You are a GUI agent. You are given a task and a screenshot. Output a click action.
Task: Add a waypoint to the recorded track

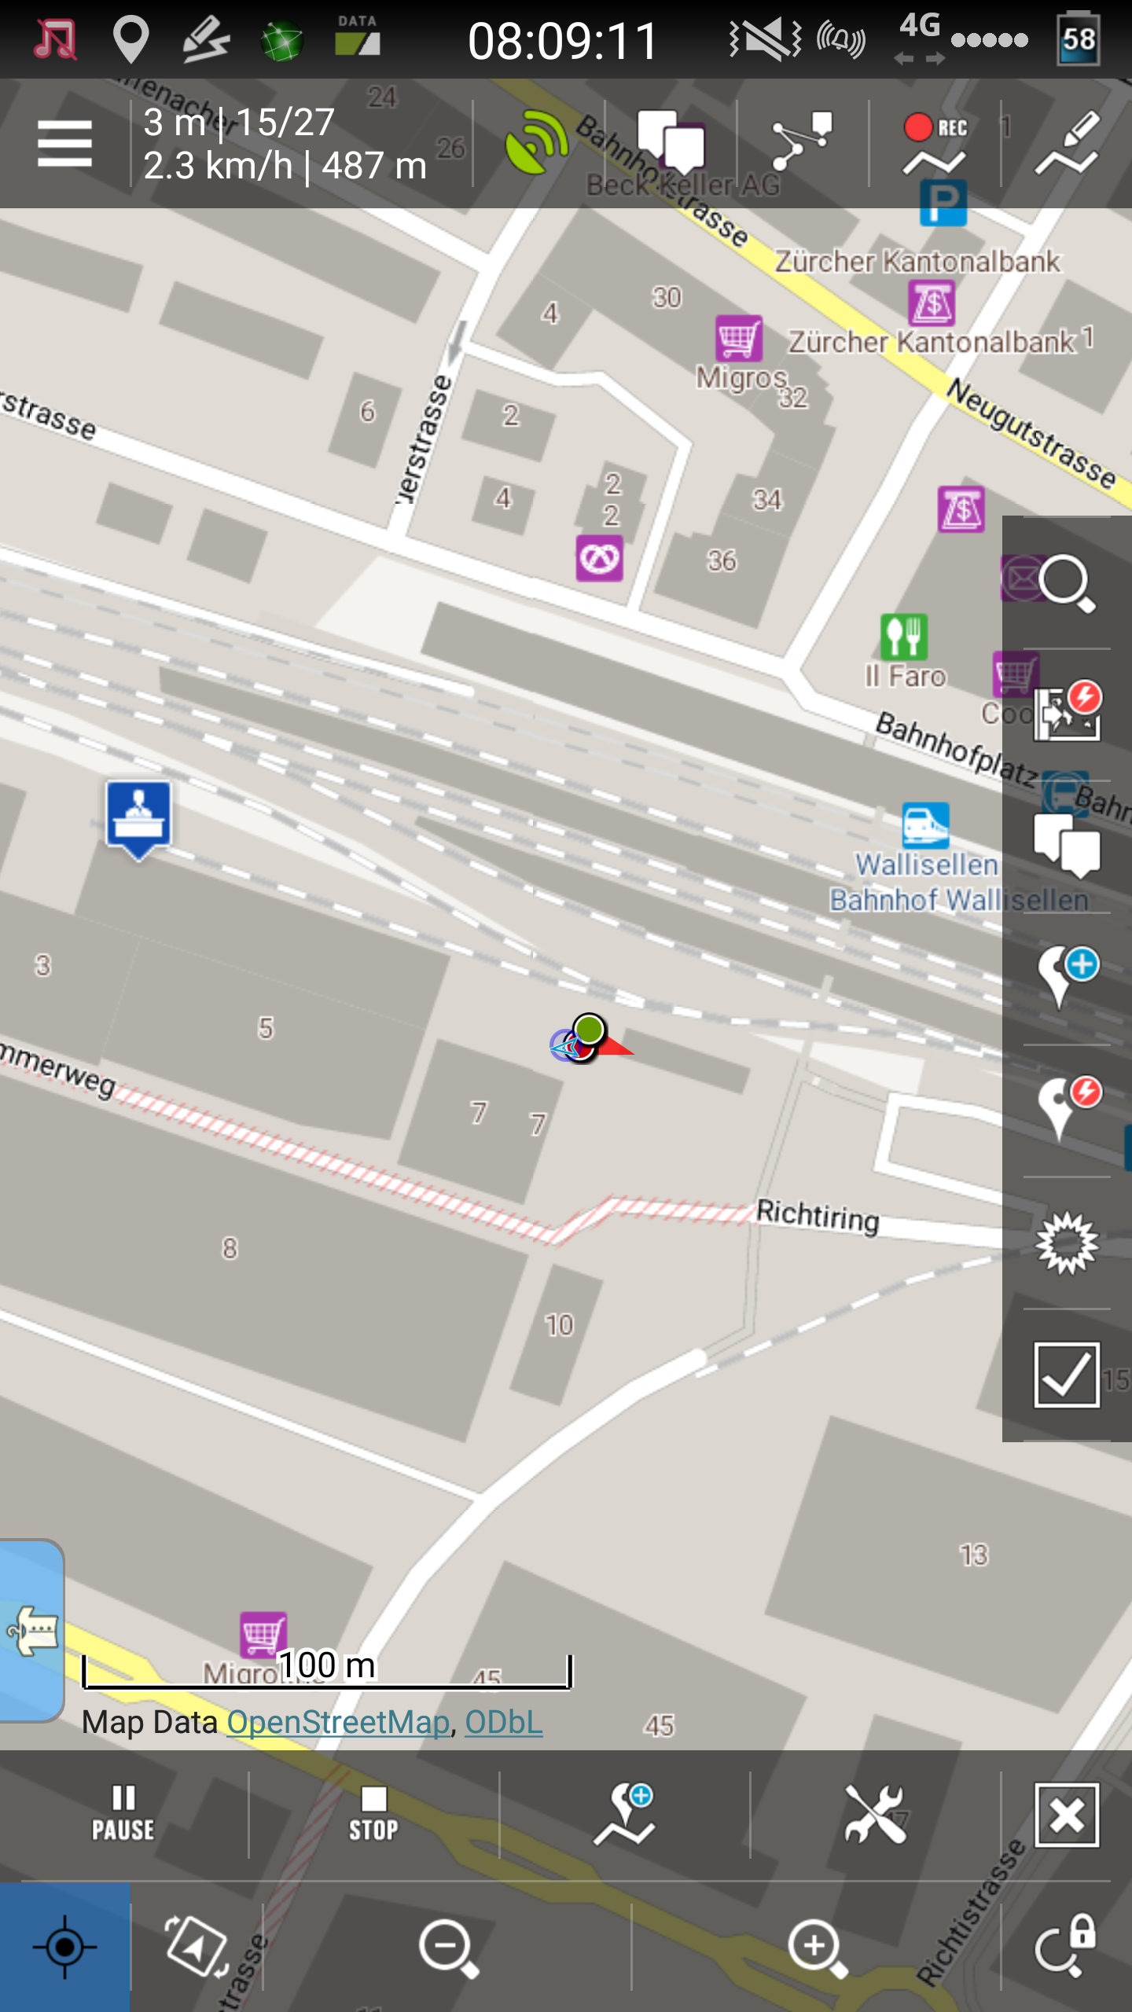(625, 1815)
